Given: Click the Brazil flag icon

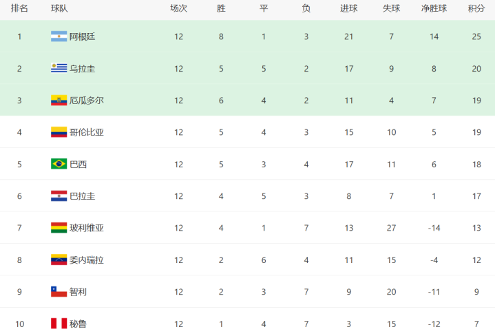Looking at the screenshot, I should click(x=59, y=164).
